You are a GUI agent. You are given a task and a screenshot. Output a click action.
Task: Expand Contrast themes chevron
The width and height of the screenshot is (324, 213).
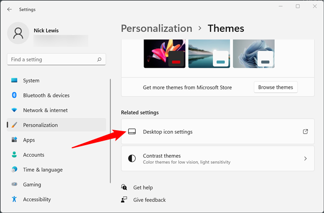pyautogui.click(x=305, y=159)
